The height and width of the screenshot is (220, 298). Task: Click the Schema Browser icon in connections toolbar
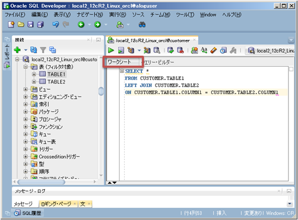53,50
